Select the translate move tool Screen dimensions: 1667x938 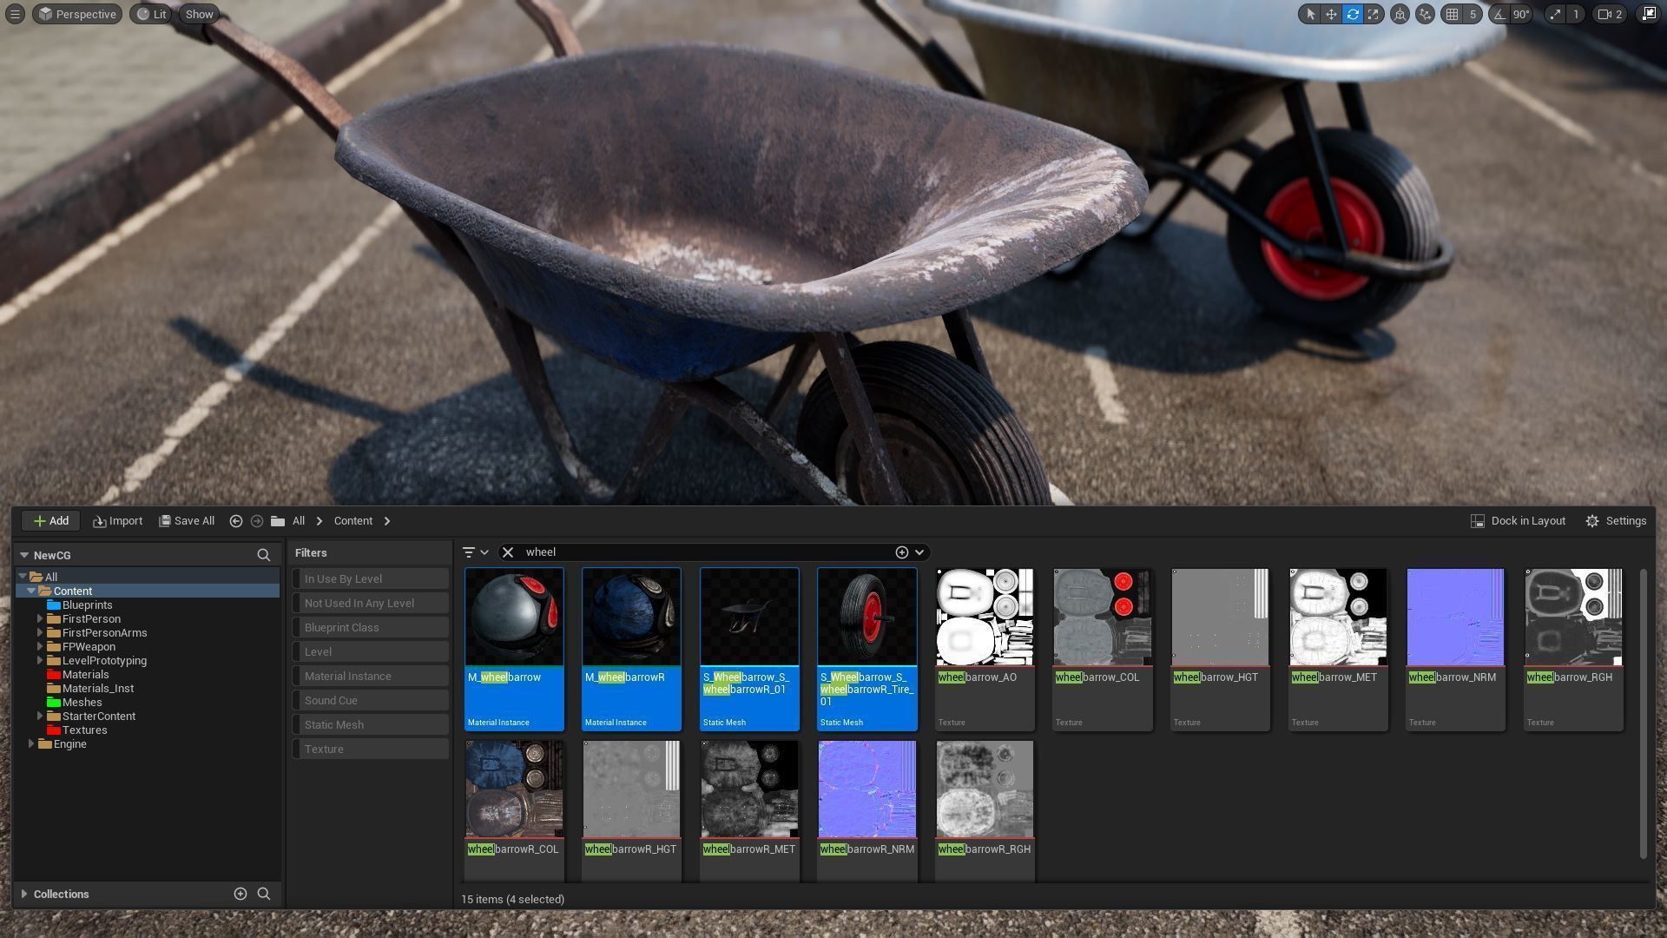[x=1331, y=14]
